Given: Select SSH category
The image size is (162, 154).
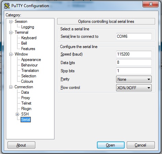Looking at the screenshot, I should (25, 114).
